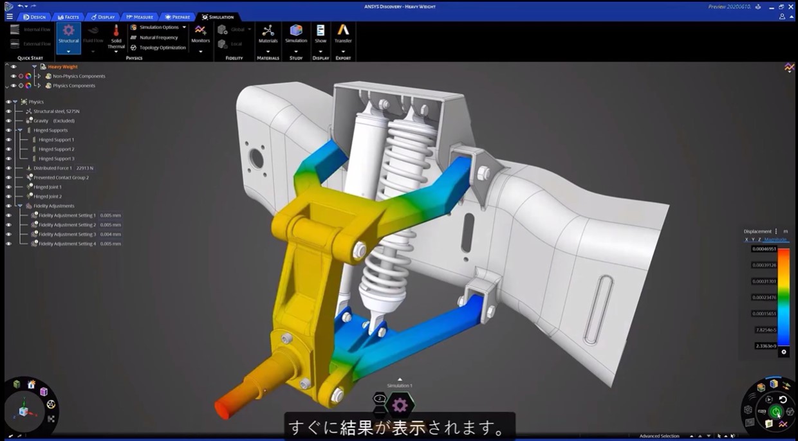Click the color wheel icon for Physics Components
This screenshot has width=798, height=441.
click(28, 85)
